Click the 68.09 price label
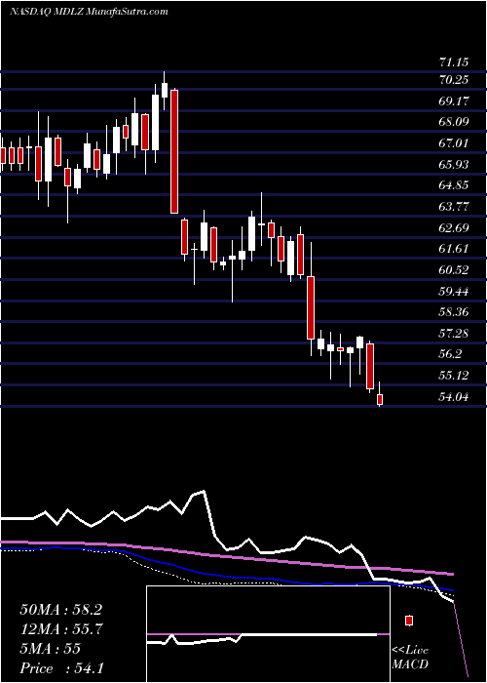Viewport: 487px width, 683px height. 455,122
